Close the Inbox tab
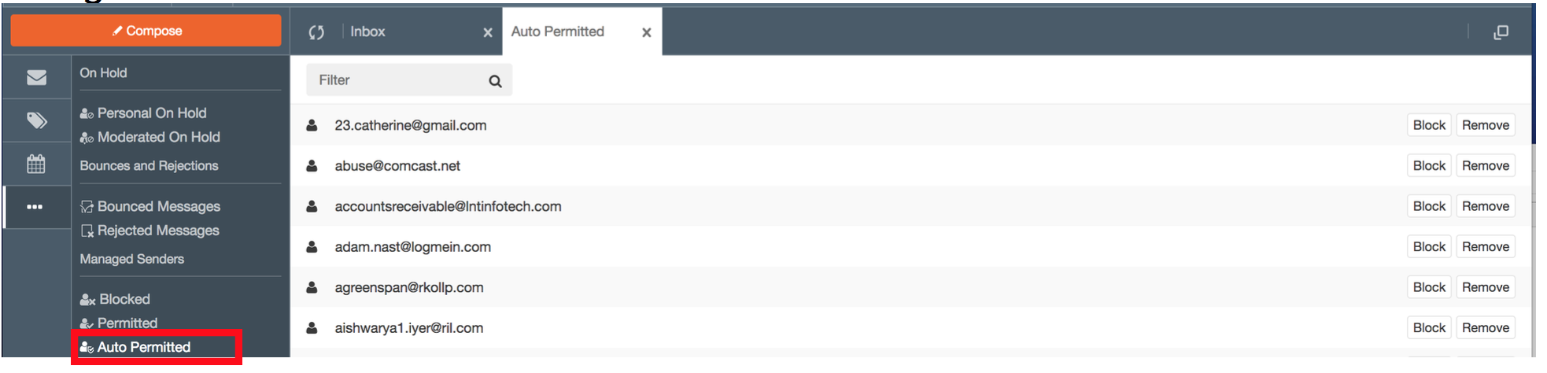The width and height of the screenshot is (1547, 373). [x=488, y=32]
